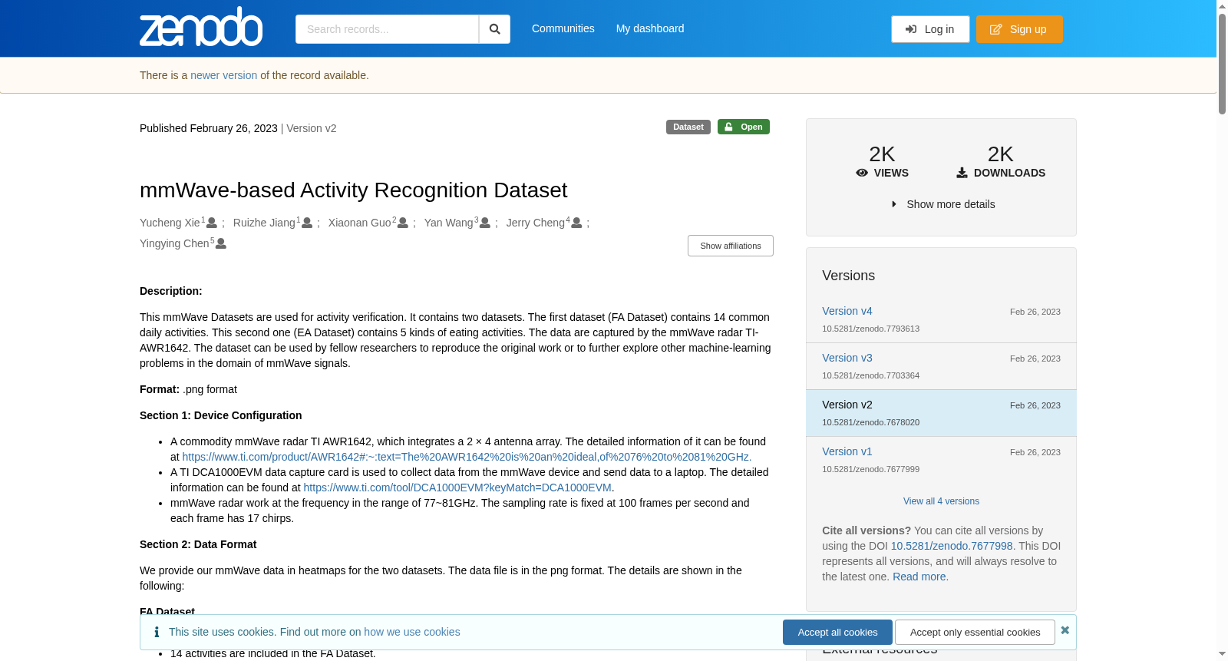Click the Show affiliations button

(x=731, y=246)
